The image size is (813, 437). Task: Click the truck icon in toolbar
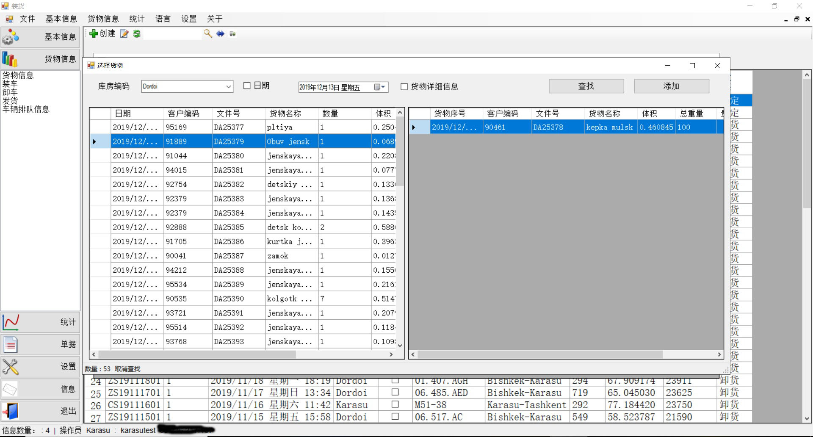pos(232,34)
